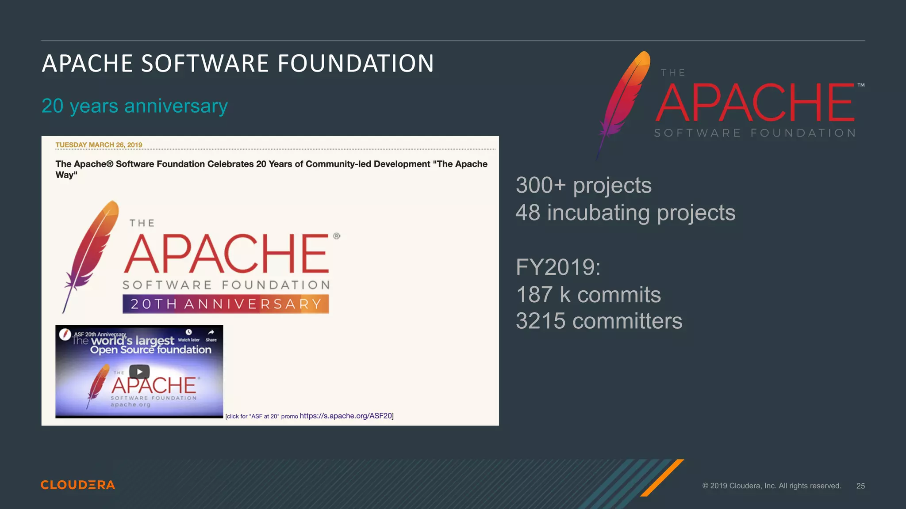Click the Share arrow icon on video

[211, 332]
